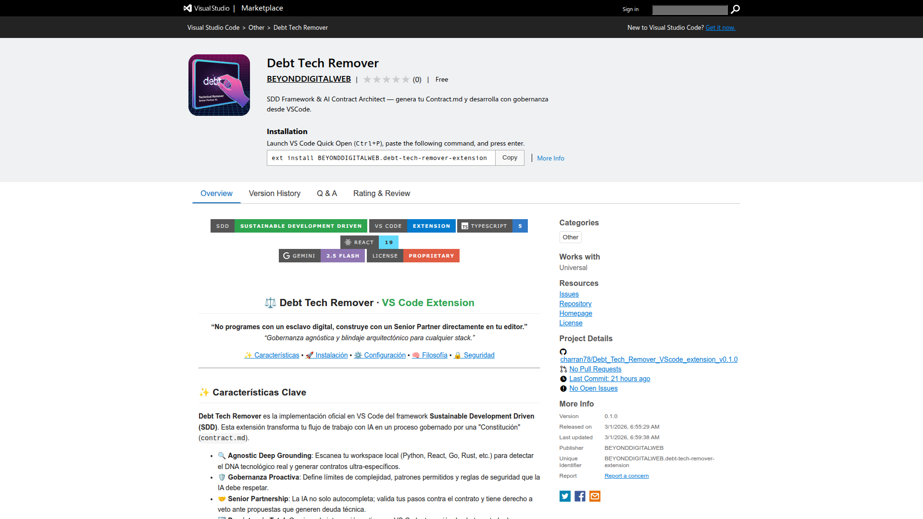Focus the marketplace search field
The height and width of the screenshot is (519, 923).
click(689, 10)
